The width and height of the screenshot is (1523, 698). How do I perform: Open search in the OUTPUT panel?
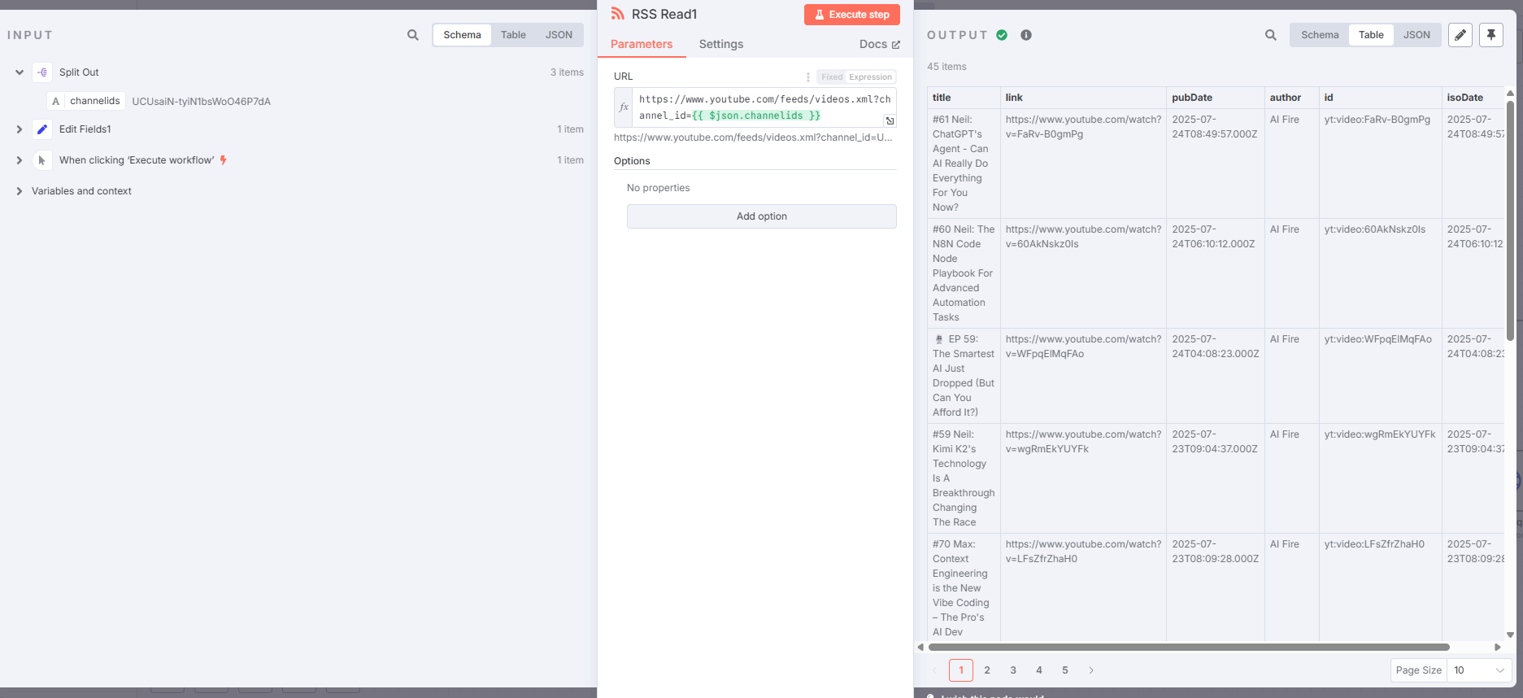tap(1271, 35)
